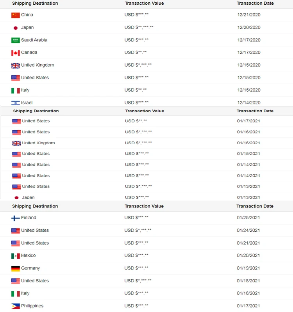
Task: Click the Philippines country label
Action: coord(32,306)
